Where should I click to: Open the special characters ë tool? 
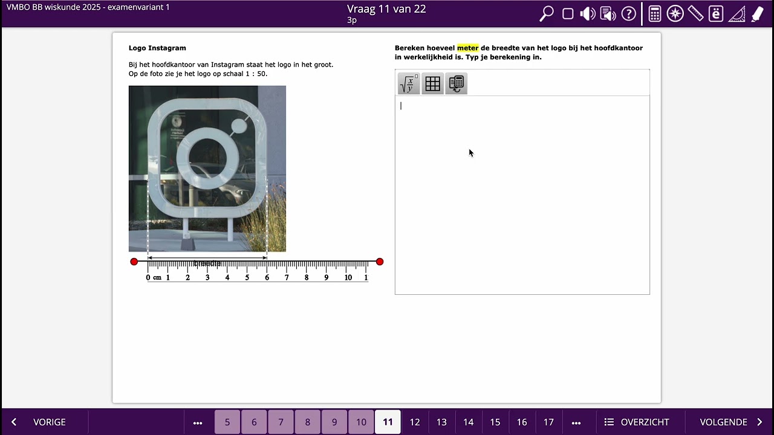click(x=716, y=14)
